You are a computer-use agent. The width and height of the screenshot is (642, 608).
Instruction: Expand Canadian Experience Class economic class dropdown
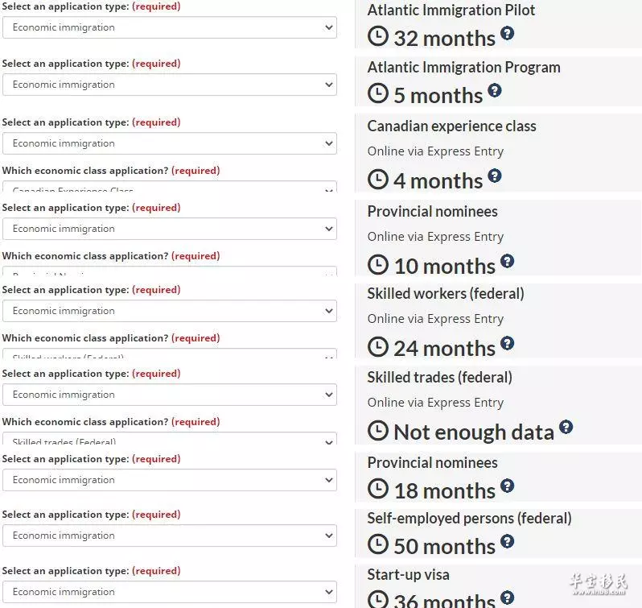[170, 187]
